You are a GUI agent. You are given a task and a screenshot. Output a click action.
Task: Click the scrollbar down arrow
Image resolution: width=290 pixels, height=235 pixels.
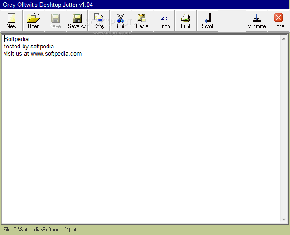[x=284, y=219]
